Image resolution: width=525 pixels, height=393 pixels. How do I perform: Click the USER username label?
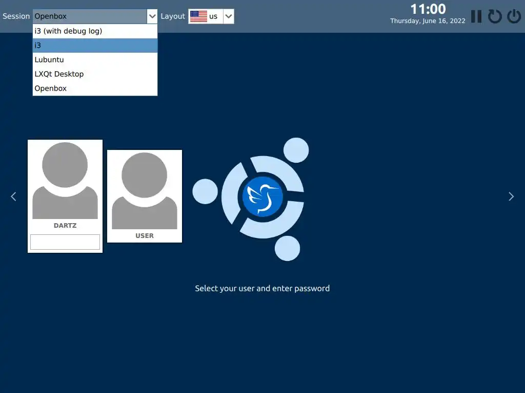(144, 236)
